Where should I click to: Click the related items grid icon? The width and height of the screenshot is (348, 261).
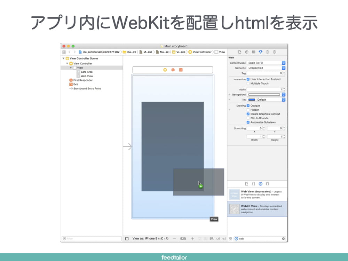pyautogui.click(x=64, y=52)
